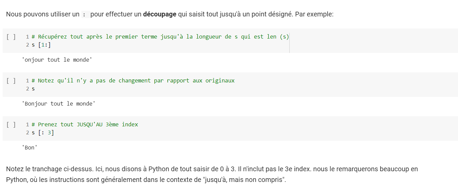Click the output 'Bonjour tout le monde'
This screenshot has width=458, height=192.
tap(59, 104)
